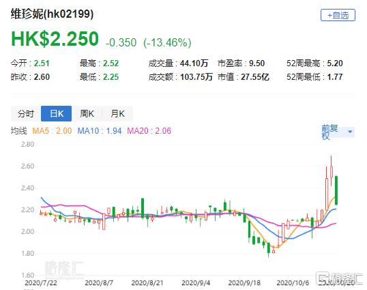
Task: Click the 最低 value 2.25
Action: (x=111, y=77)
